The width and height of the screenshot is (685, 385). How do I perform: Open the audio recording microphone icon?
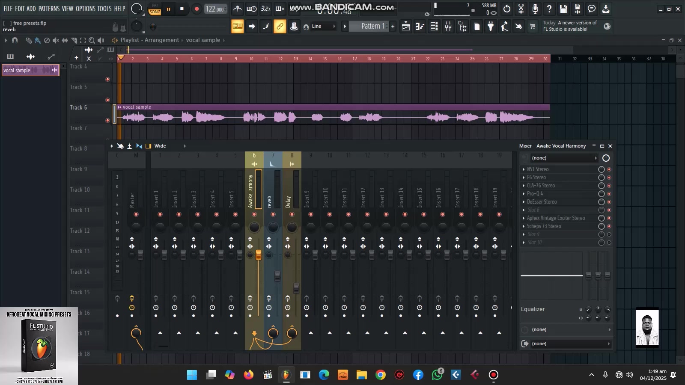click(535, 9)
